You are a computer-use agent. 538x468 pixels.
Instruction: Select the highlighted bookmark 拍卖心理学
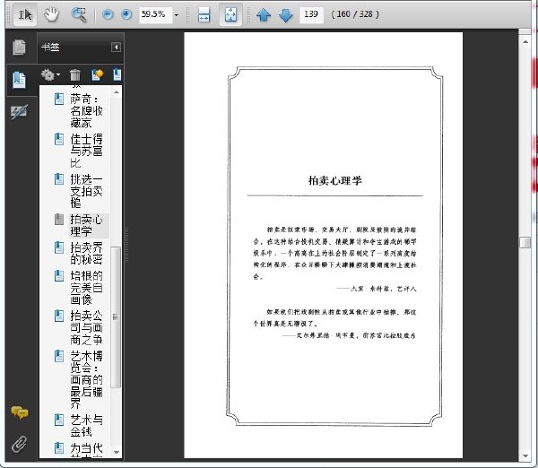click(86, 225)
